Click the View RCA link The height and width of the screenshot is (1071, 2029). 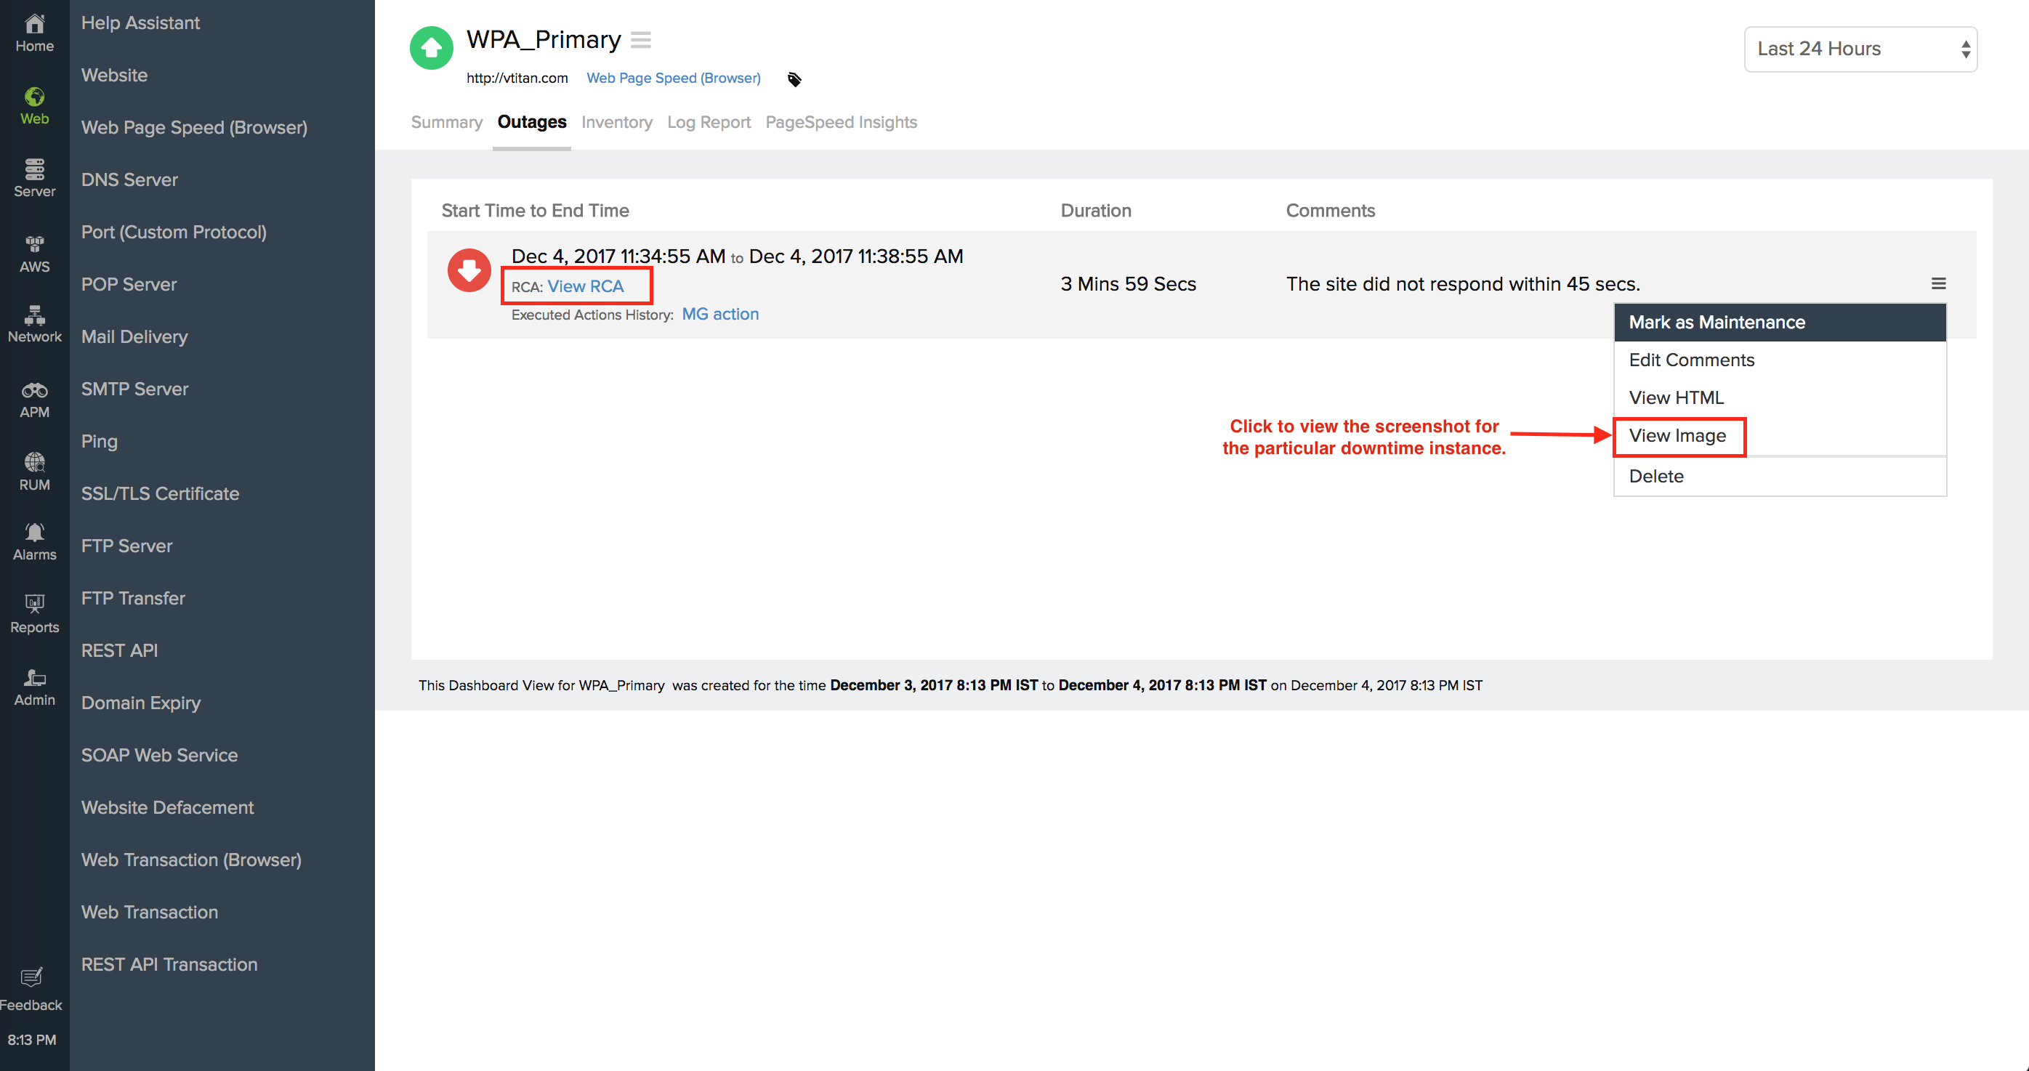pos(585,287)
